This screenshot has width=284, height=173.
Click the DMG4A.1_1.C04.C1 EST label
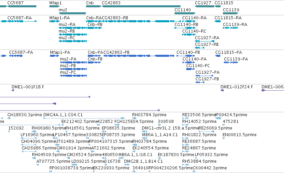[x=63, y=115]
